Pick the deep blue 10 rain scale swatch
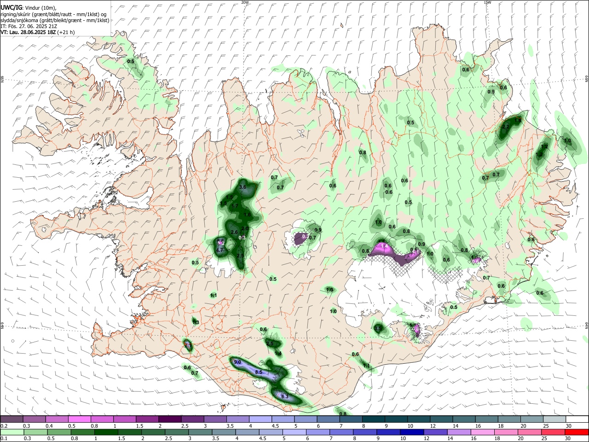Viewport: 589px width, 442px height. tap(411, 432)
